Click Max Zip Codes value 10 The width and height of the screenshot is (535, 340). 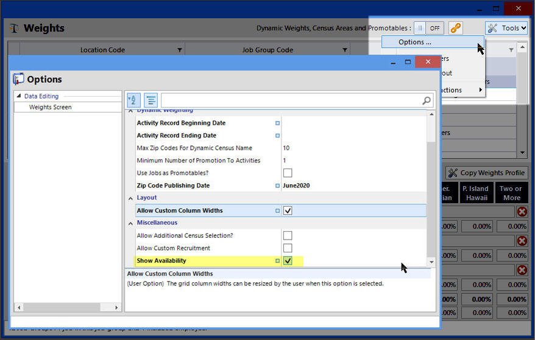point(286,148)
